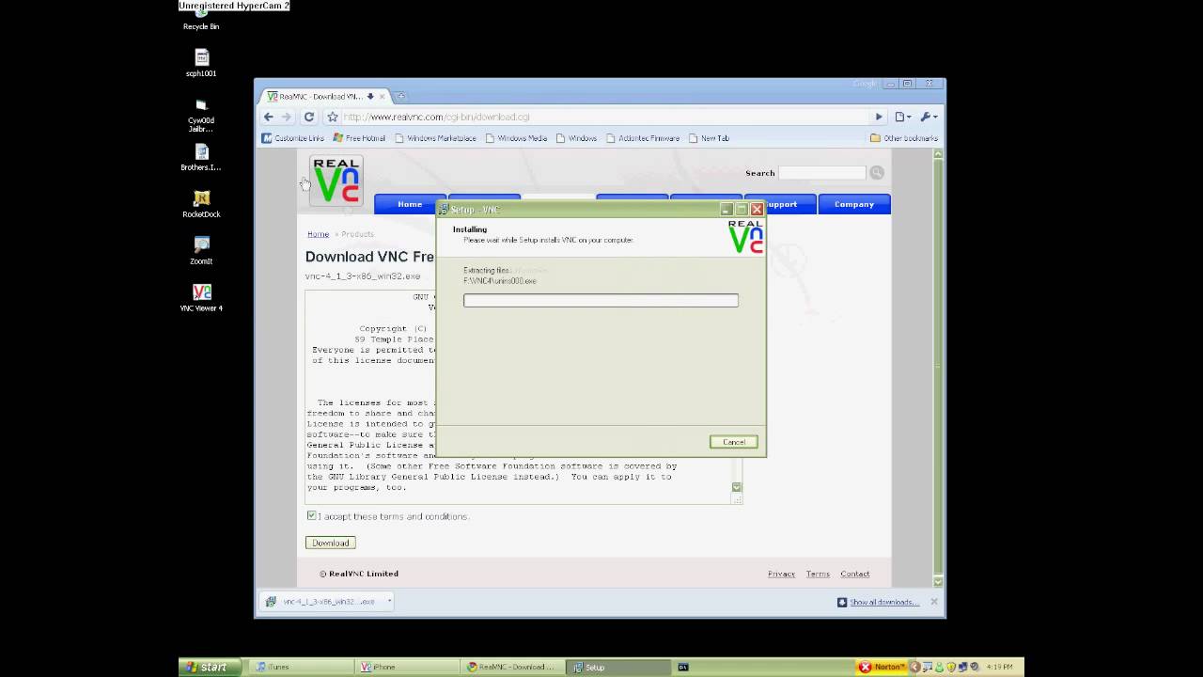
Task: Select the ZoomIt desktop icon
Action: coord(201,251)
